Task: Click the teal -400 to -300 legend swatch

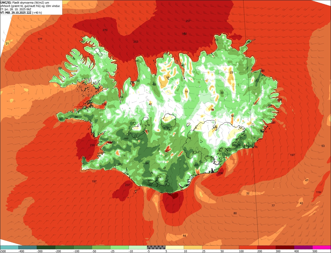Action: coord(27,247)
